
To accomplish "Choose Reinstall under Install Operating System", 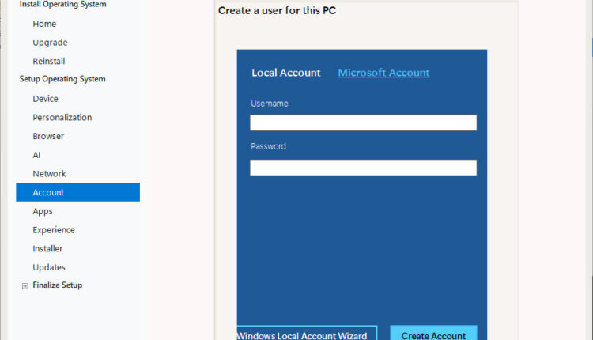I will point(49,61).
